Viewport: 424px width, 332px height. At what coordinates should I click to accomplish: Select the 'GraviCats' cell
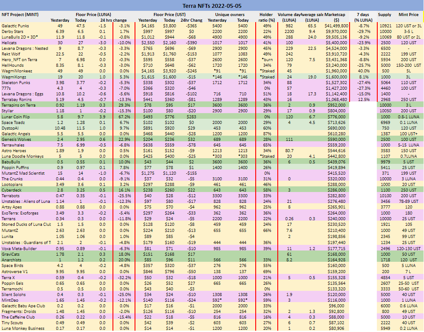click(x=10, y=254)
